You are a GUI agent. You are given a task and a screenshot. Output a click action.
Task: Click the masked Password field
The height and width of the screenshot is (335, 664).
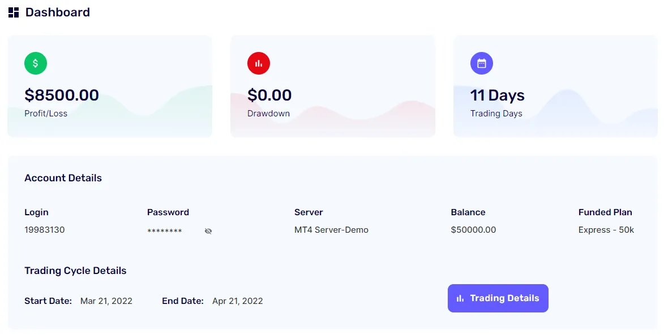165,230
